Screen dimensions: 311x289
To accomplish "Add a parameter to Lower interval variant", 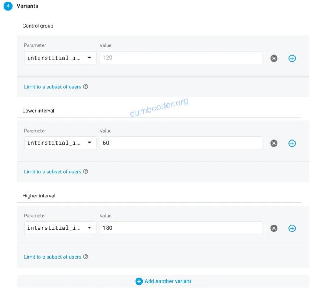I will coord(292,143).
